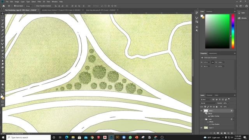The height and width of the screenshot is (140, 249).
Task: Open the Libraries panel button
Action: pos(242,18)
